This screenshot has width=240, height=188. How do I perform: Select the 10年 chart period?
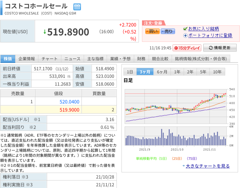click(x=217, y=72)
